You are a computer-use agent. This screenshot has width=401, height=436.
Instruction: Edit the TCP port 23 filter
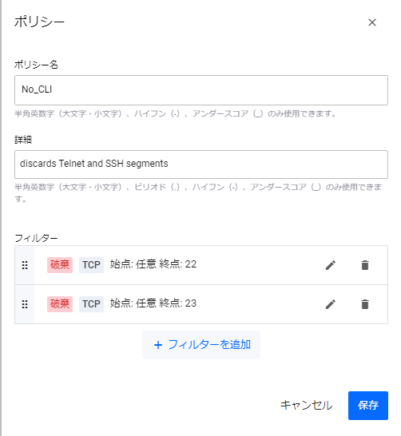click(x=331, y=304)
